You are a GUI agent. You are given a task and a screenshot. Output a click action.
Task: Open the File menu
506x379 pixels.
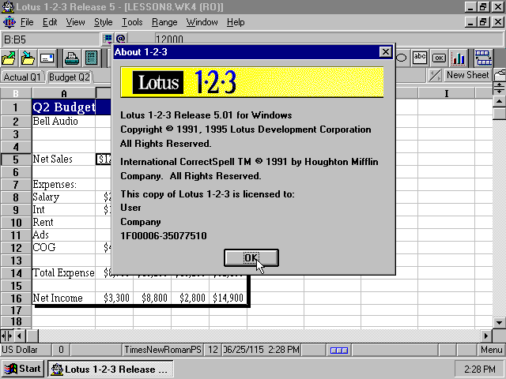[x=27, y=22]
